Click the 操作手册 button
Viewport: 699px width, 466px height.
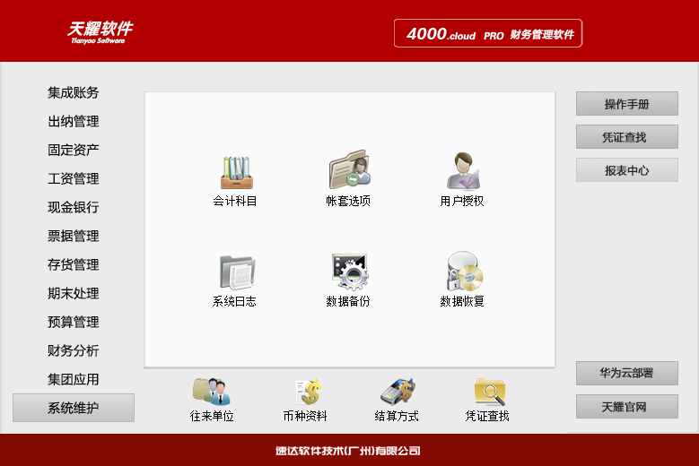[627, 104]
